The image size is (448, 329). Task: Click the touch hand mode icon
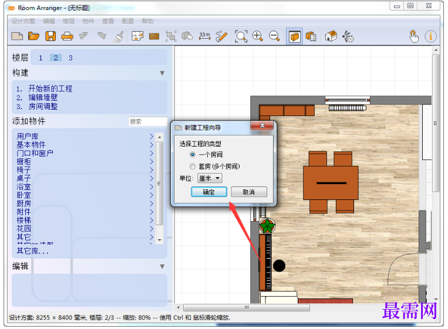click(413, 36)
